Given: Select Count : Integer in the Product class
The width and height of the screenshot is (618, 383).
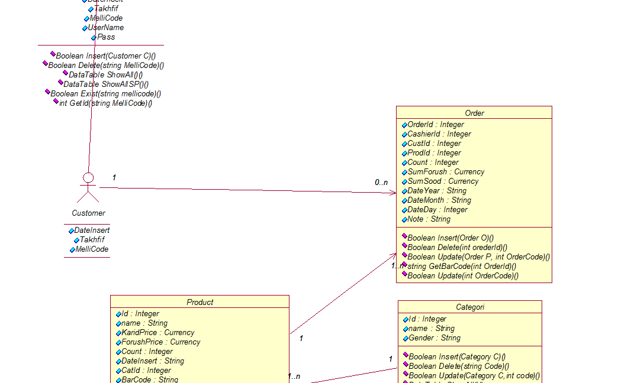Looking at the screenshot, I should [x=147, y=351].
